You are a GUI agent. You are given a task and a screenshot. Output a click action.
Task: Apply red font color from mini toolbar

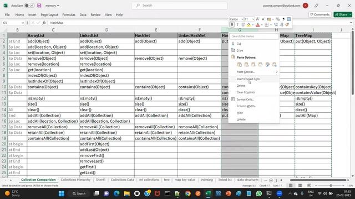pyautogui.click(x=257, y=24)
